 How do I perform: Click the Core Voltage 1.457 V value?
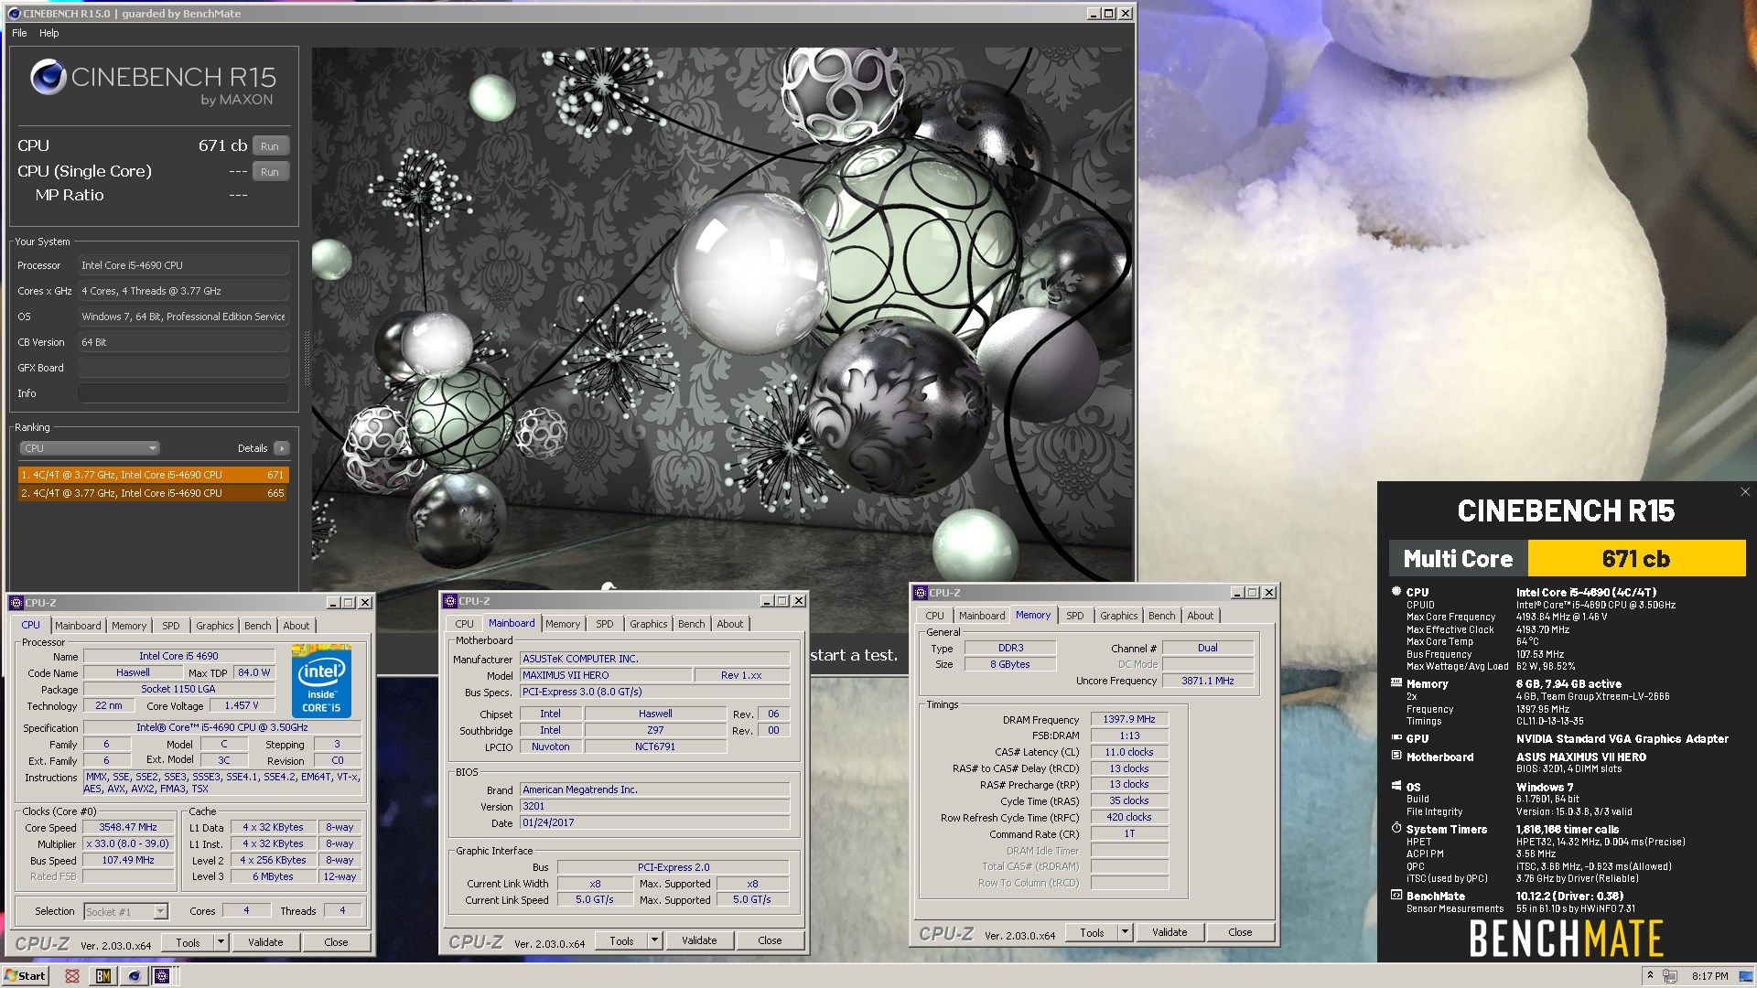click(x=242, y=706)
